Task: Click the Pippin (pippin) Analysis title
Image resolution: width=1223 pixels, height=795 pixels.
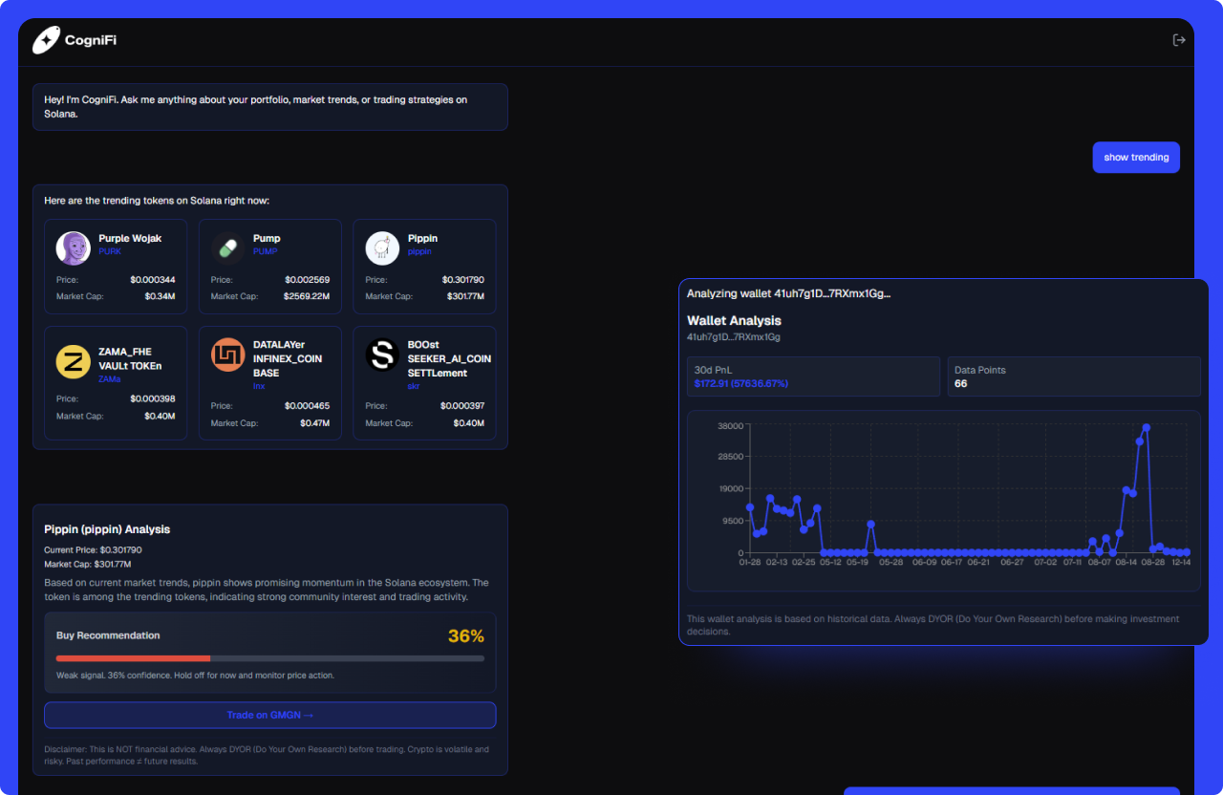Action: [x=107, y=529]
